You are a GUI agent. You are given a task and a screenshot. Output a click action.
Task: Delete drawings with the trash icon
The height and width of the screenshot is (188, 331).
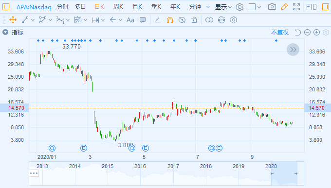194,20
